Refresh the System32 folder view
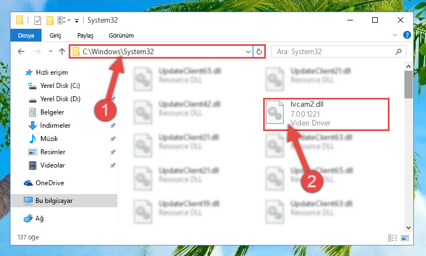 (259, 51)
